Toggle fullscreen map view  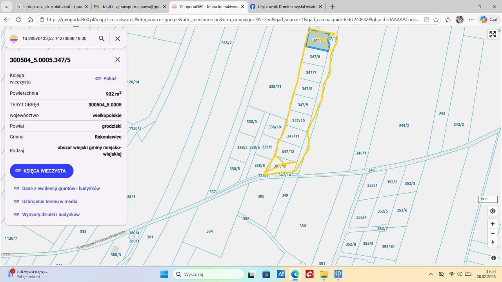click(x=493, y=34)
